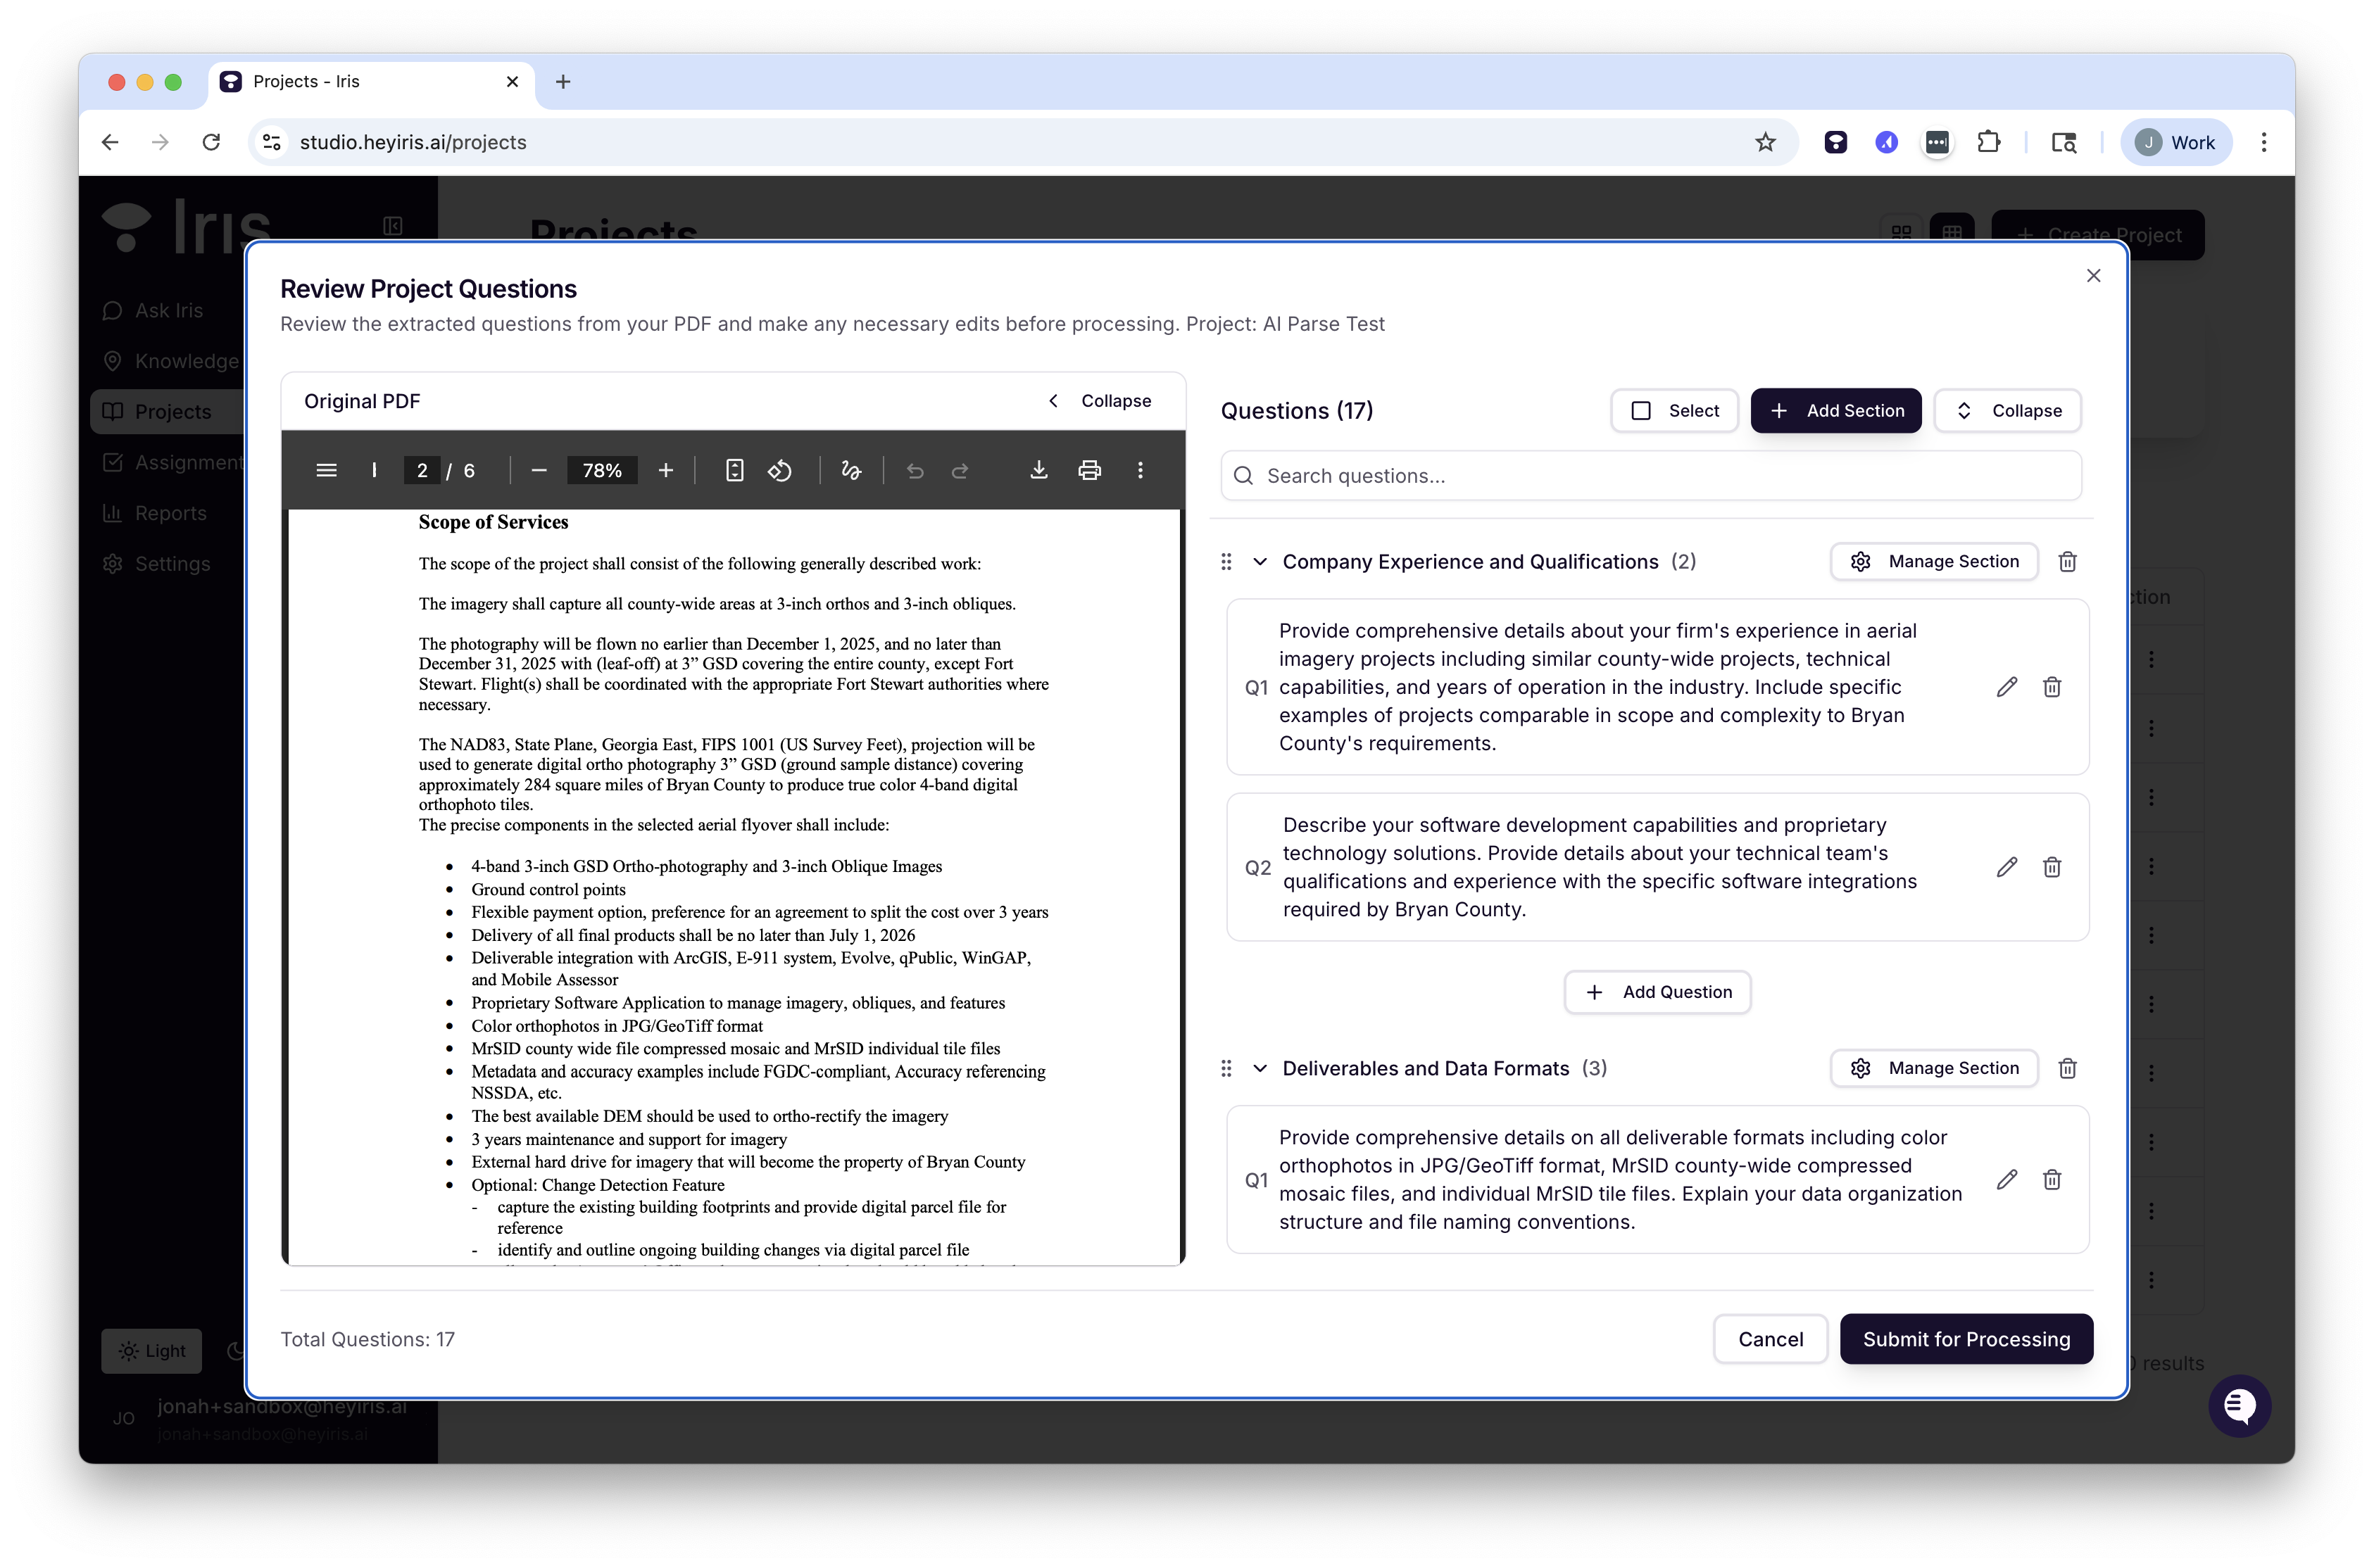Open Ask Iris in the sidebar

[x=152, y=310]
